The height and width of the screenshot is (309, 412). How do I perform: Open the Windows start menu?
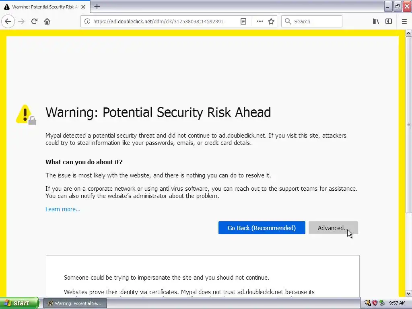click(x=19, y=303)
